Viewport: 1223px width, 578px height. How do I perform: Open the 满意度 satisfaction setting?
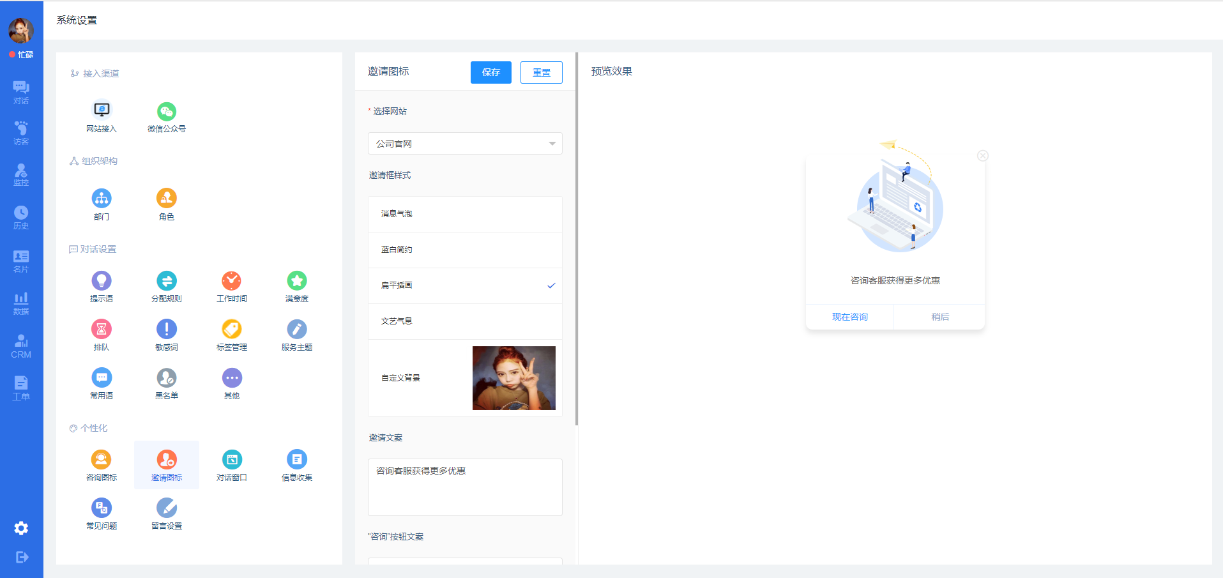(297, 287)
